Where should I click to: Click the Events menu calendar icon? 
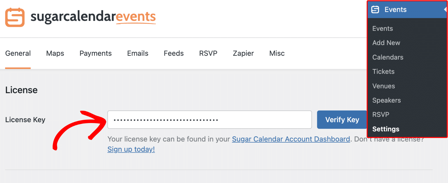tap(375, 9)
